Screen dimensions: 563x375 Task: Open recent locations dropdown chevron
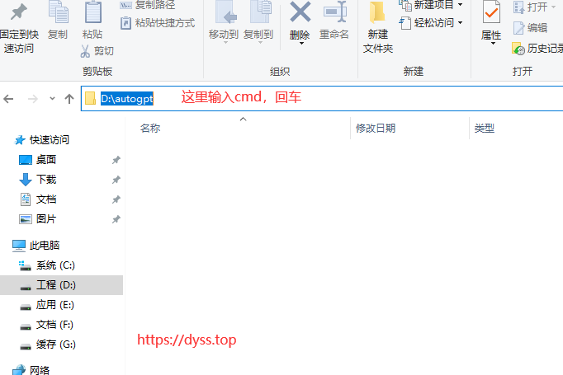point(51,99)
